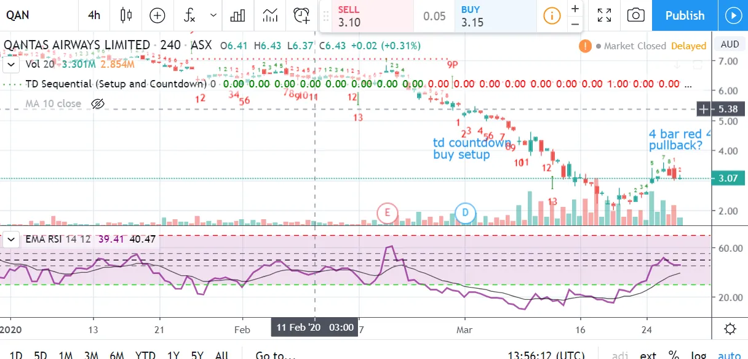Toggle auto scale
748x359 pixels.
(x=729, y=355)
